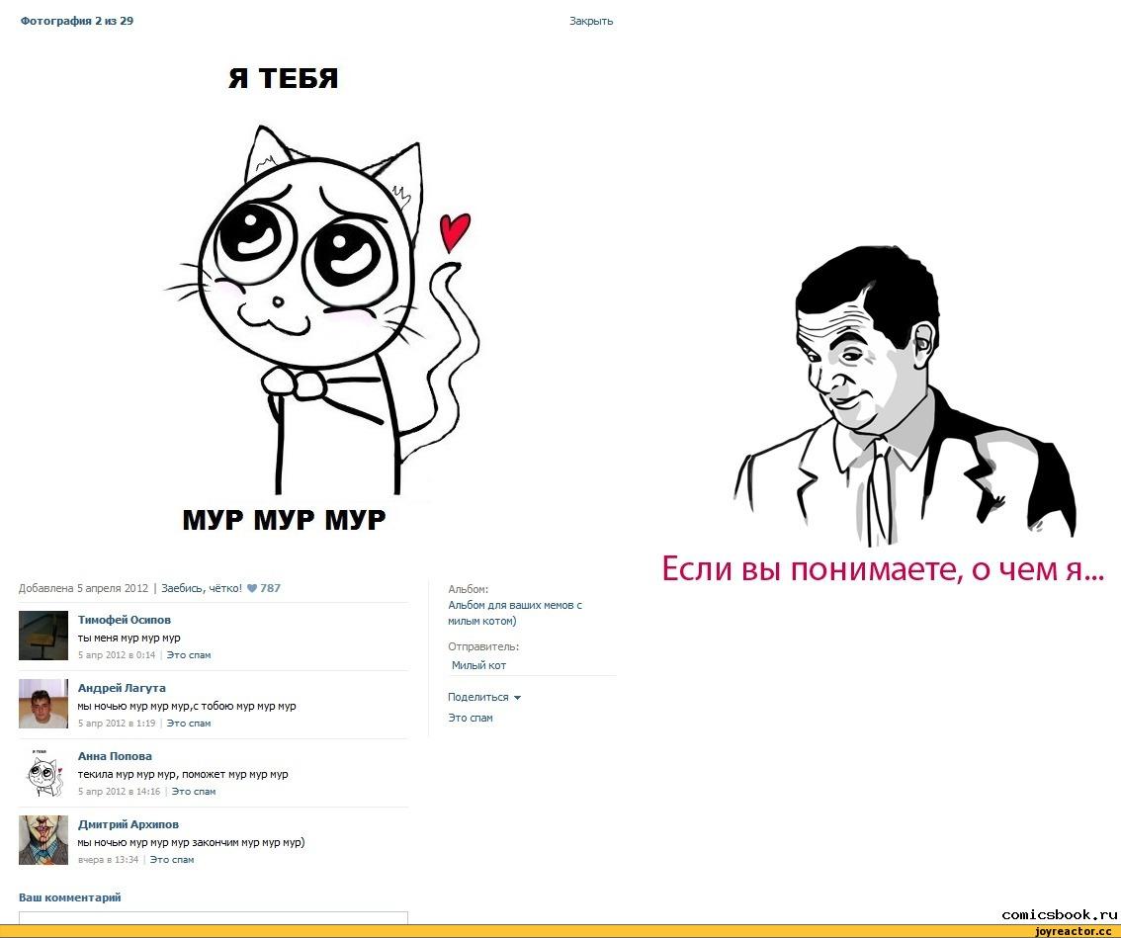The height and width of the screenshot is (938, 1121).
Task: Click the comment input field
Action: click(214, 917)
